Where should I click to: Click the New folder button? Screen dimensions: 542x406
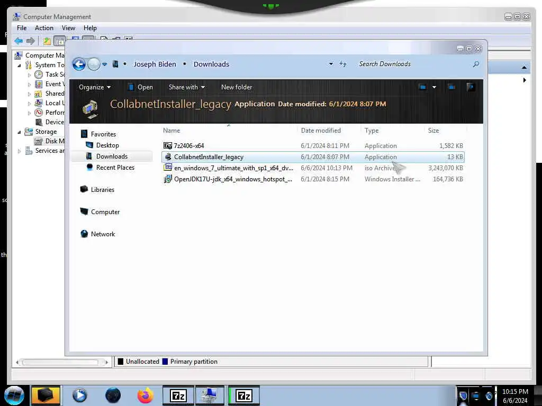click(237, 87)
